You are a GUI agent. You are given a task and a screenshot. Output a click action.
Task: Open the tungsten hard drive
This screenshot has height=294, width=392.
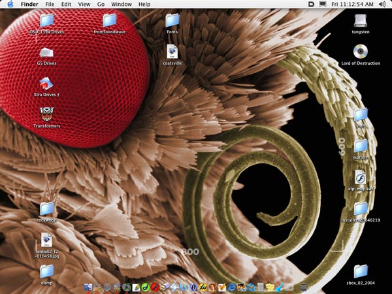pyautogui.click(x=361, y=20)
